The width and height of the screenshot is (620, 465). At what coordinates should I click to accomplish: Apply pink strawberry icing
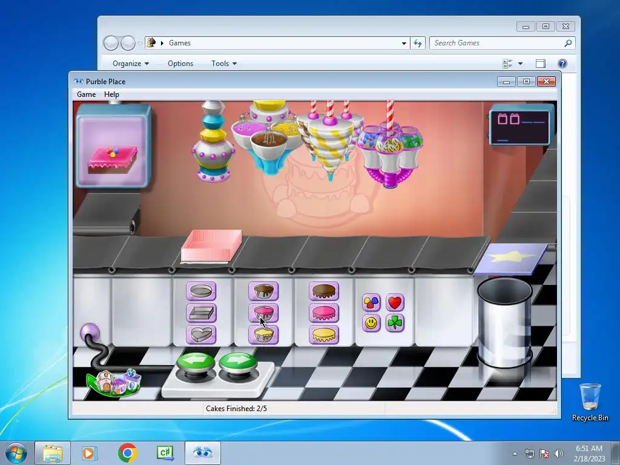click(324, 313)
